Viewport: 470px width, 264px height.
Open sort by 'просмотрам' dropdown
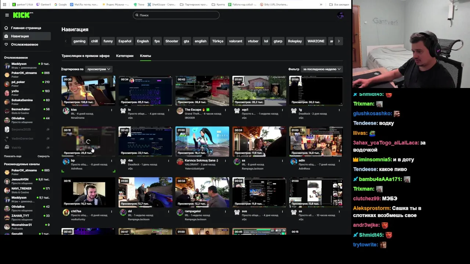pyautogui.click(x=98, y=69)
